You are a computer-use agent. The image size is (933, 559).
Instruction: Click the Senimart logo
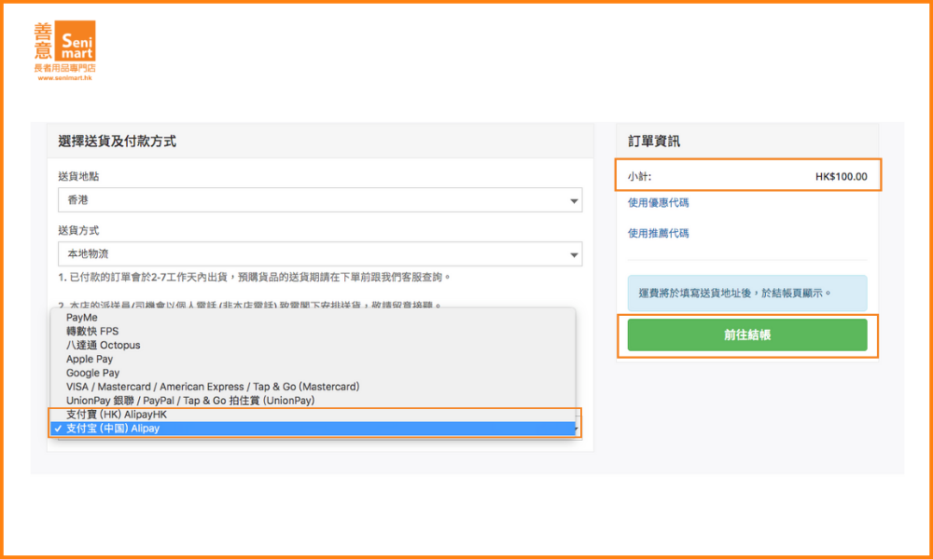pyautogui.click(x=64, y=50)
